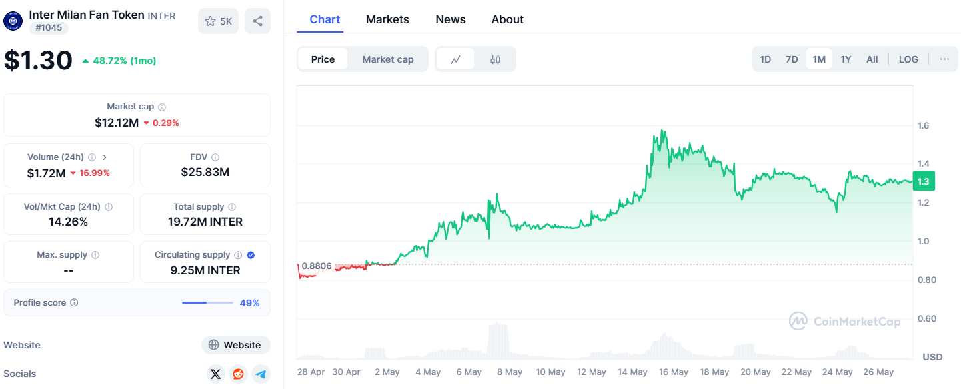This screenshot has width=961, height=389.
Task: Click the $1.30 price value
Action: click(x=38, y=61)
